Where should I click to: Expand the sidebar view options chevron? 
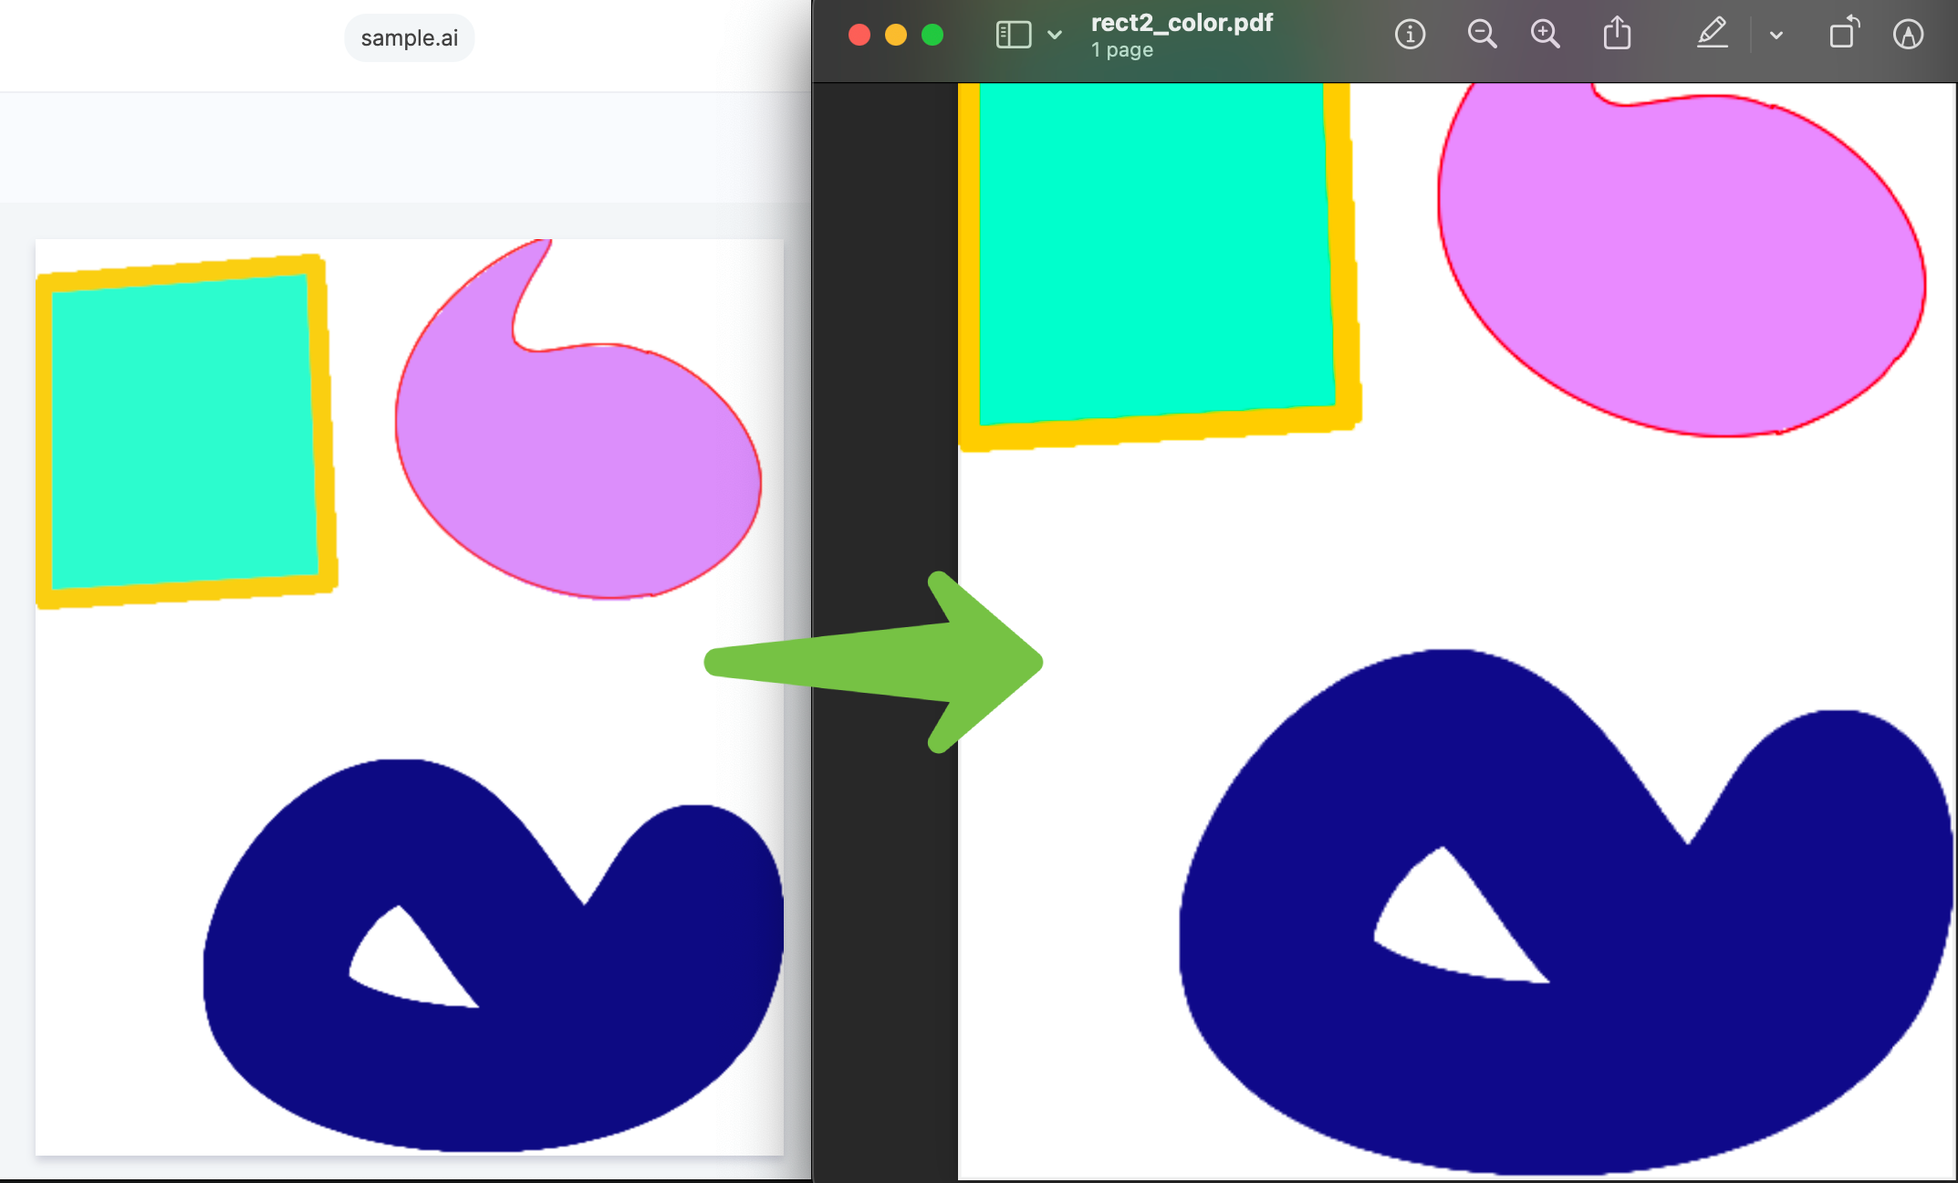pos(1055,35)
